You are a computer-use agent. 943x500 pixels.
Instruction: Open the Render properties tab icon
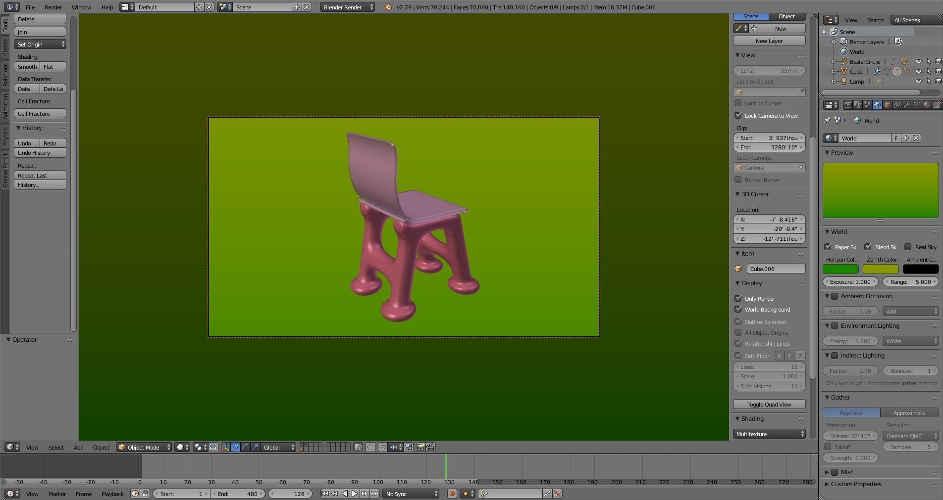tap(847, 105)
